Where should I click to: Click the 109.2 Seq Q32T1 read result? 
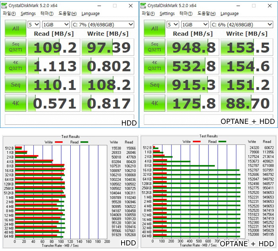(54, 48)
